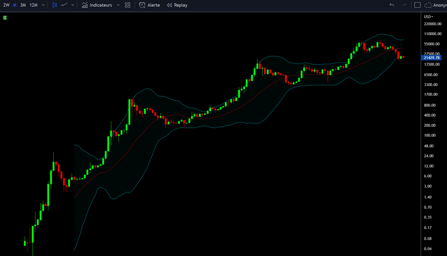Click the green flag marker icon
Image resolution: width=447 pixels, height=256 pixels.
[5, 18]
